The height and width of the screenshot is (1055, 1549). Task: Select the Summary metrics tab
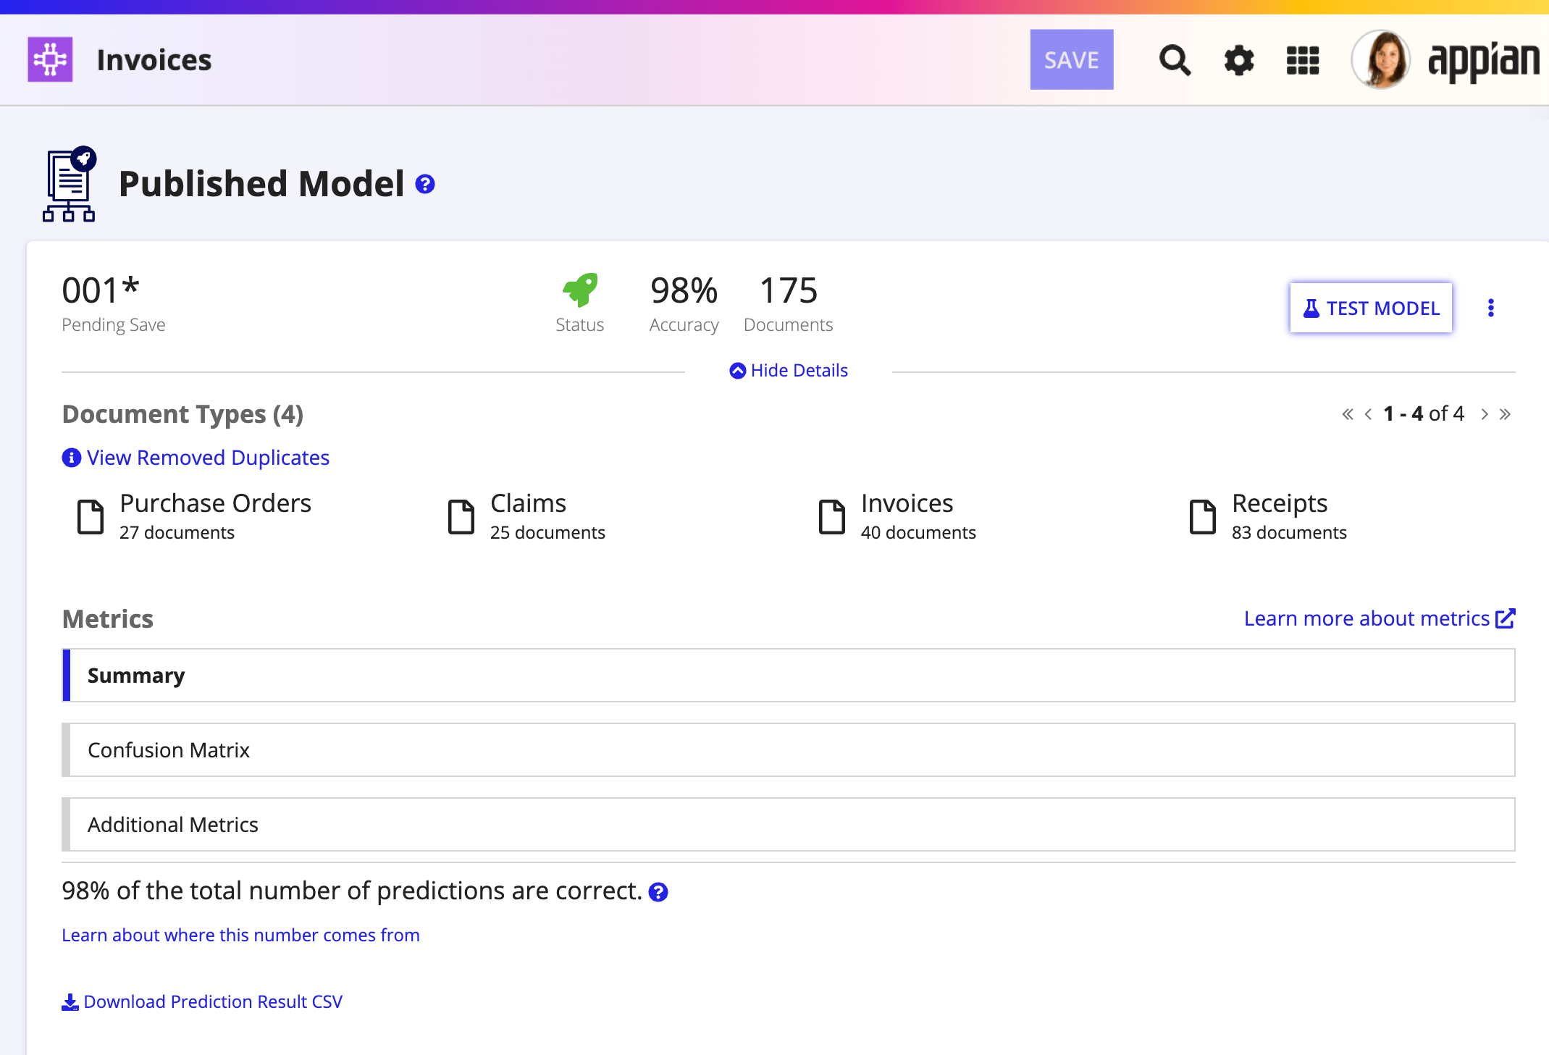[x=789, y=675]
